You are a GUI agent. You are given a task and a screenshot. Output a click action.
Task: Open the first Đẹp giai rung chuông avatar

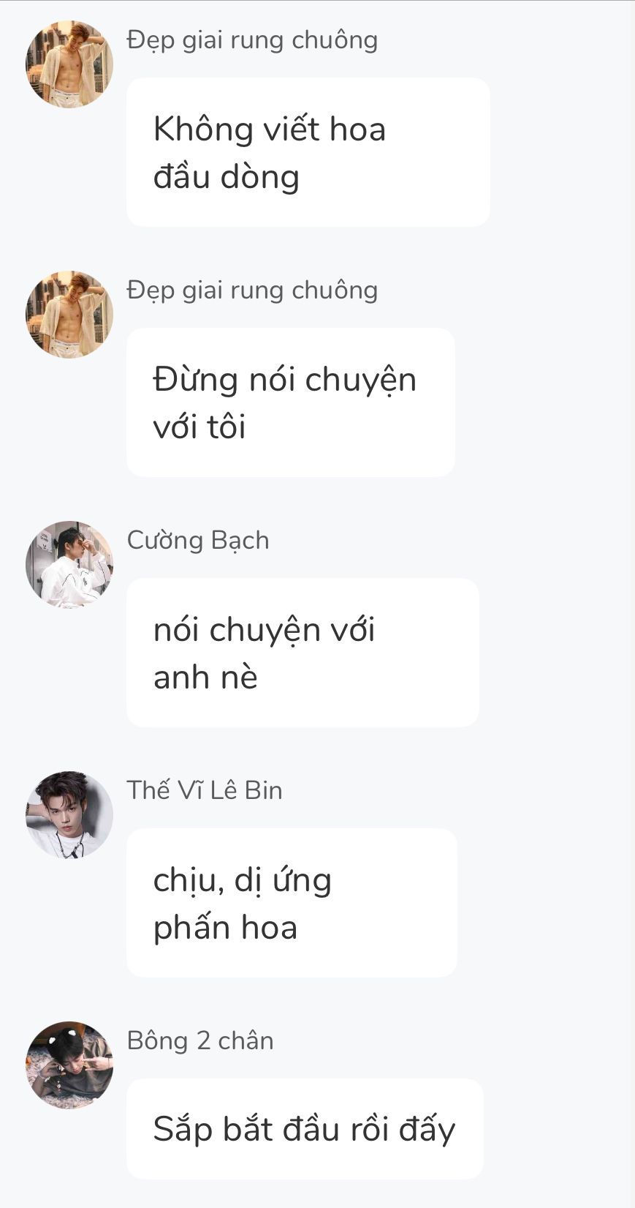coord(69,64)
